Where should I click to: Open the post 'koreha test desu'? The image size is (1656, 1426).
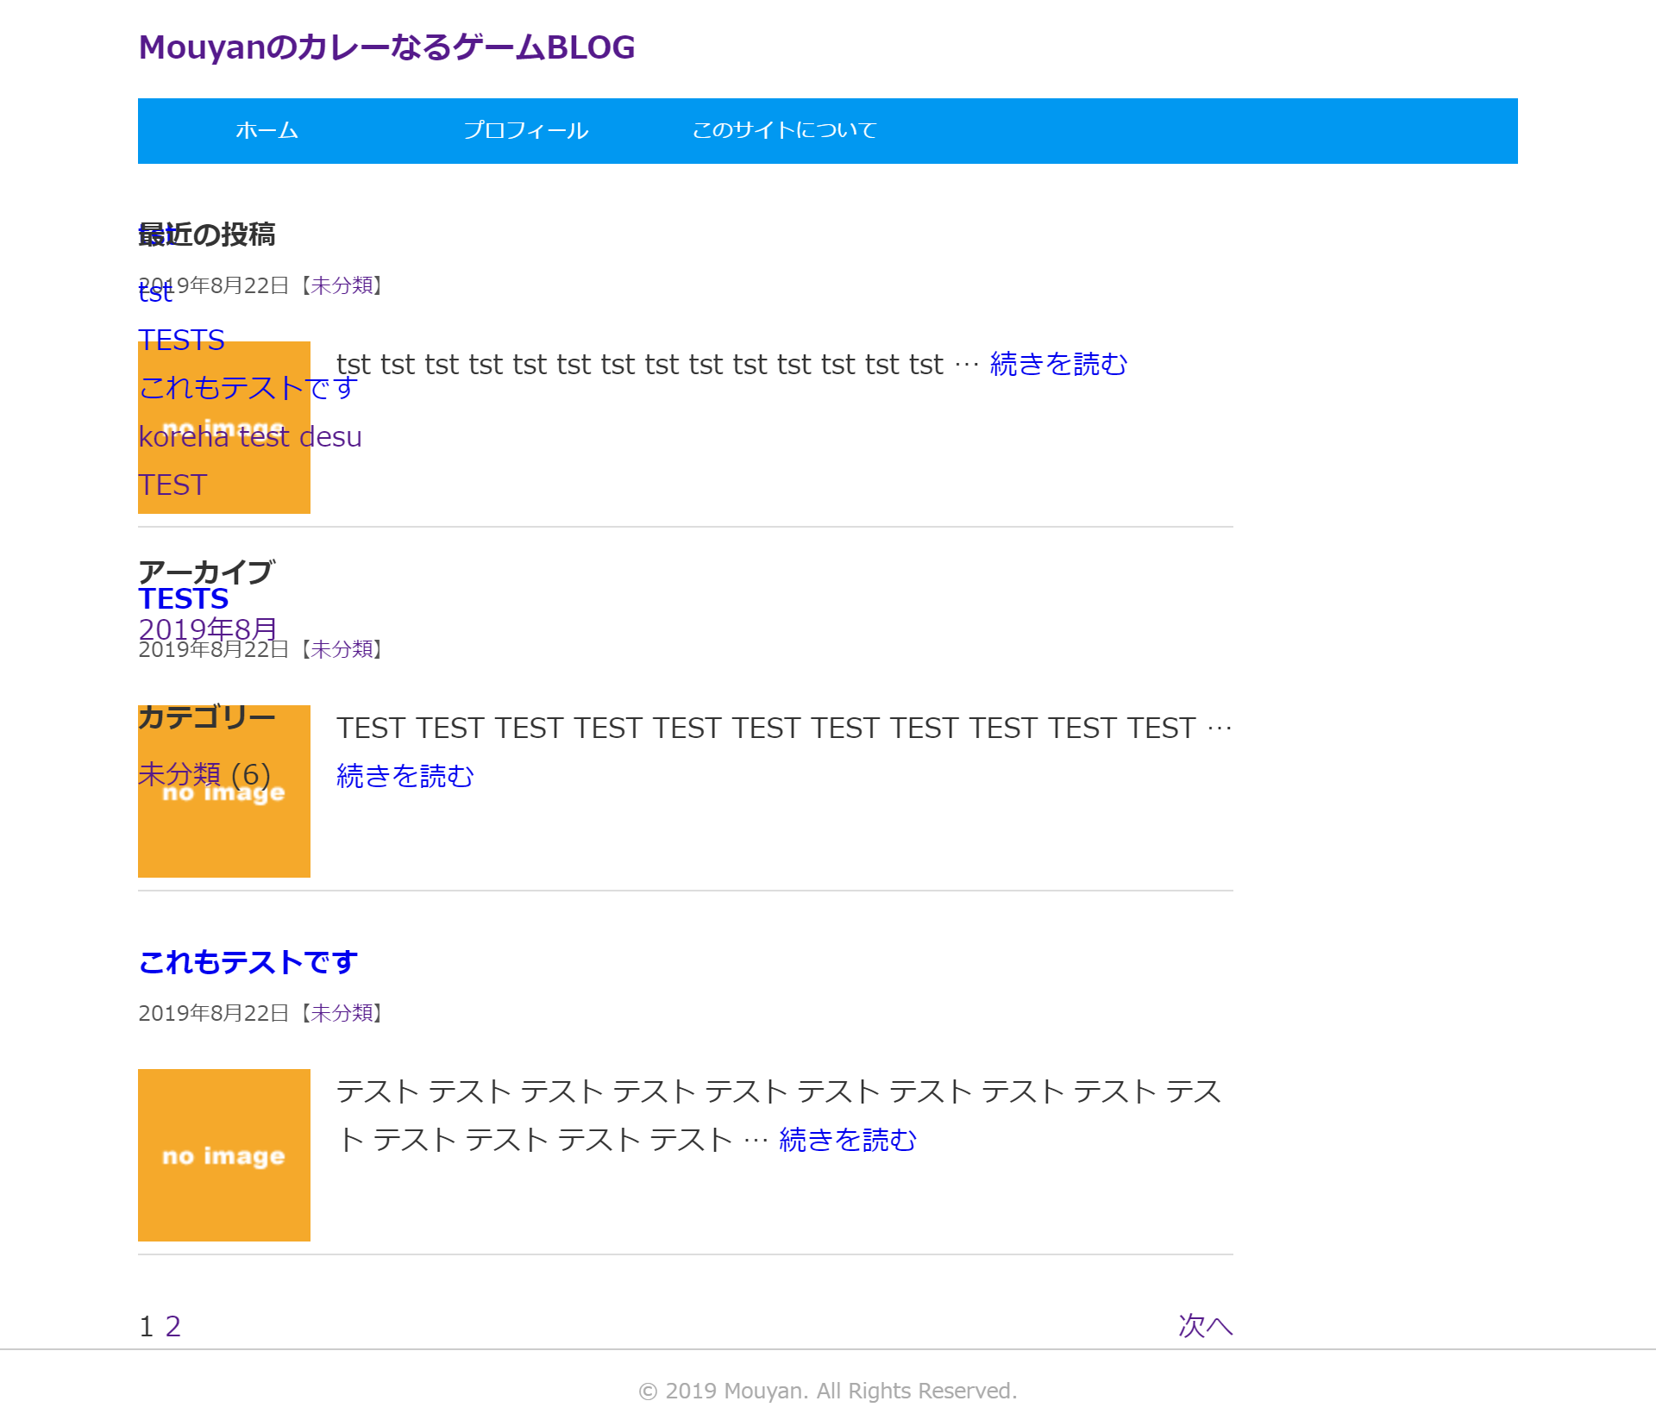pyautogui.click(x=250, y=436)
